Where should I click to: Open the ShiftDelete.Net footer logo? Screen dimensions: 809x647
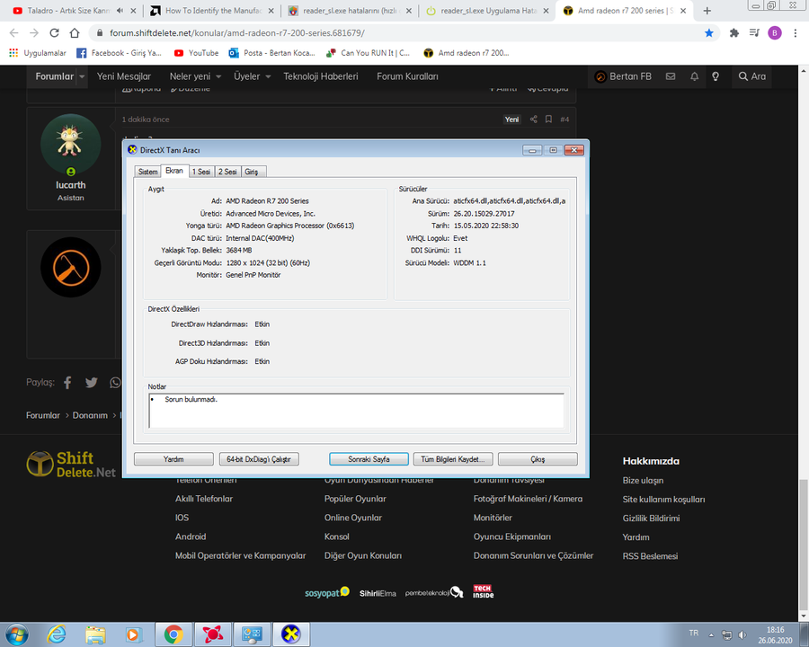(x=71, y=464)
